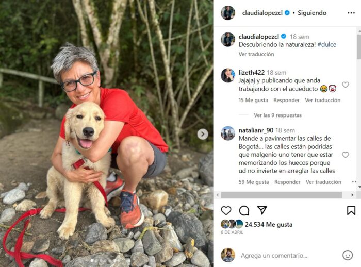Go to next photo arrow

pos(203,134)
